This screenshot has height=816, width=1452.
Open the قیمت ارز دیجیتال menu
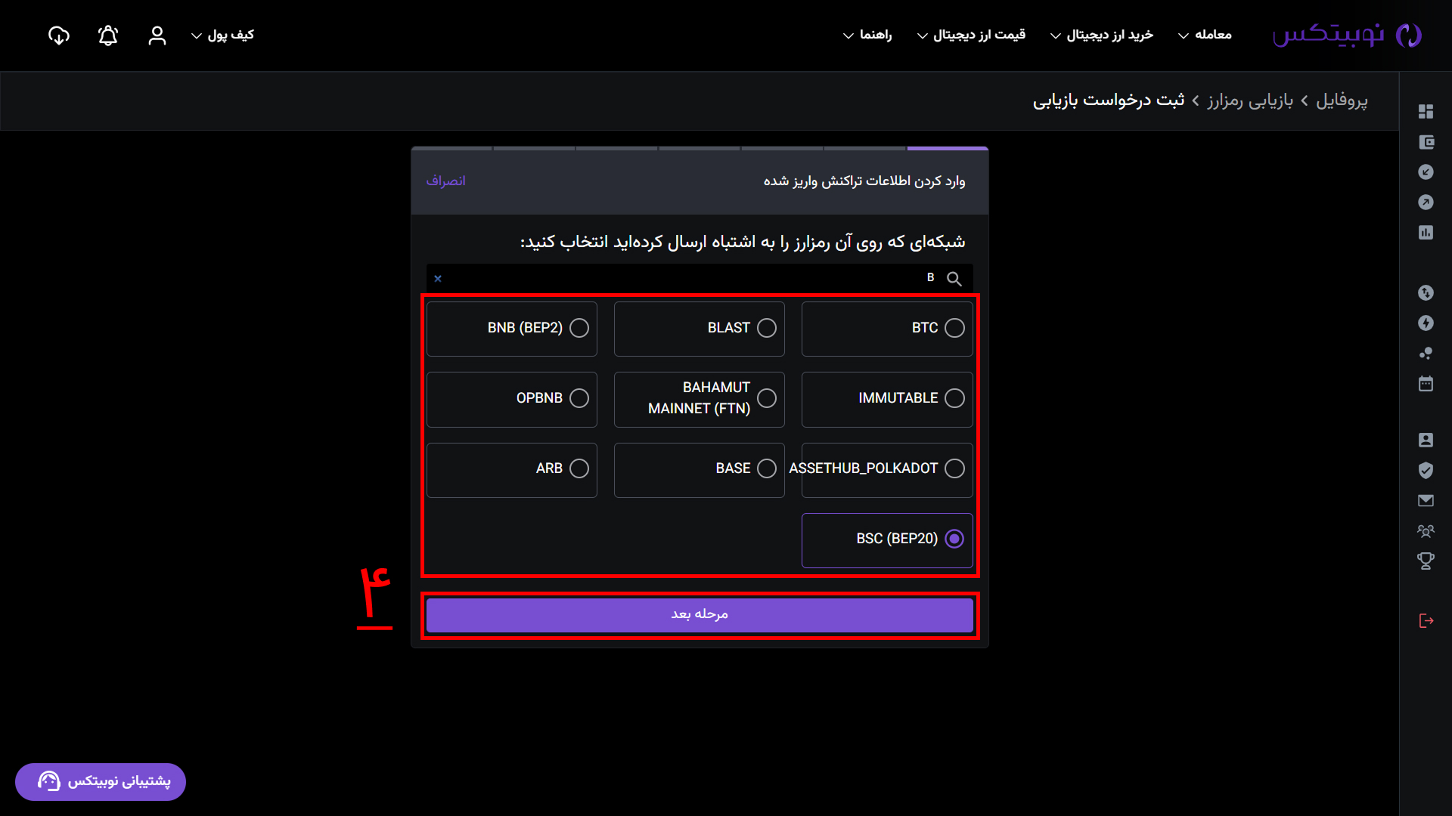[x=971, y=36]
